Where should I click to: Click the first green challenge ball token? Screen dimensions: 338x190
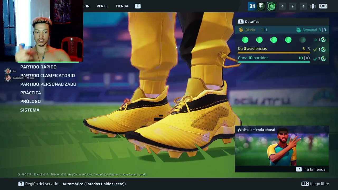click(245, 40)
